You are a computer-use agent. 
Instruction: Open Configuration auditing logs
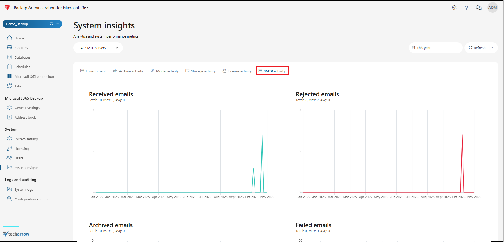32,199
